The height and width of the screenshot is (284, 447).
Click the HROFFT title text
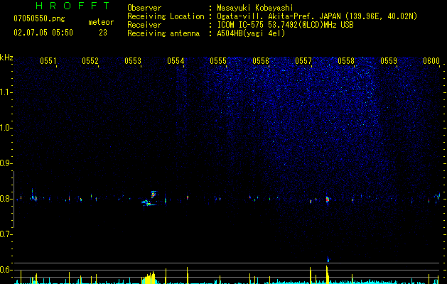[x=73, y=6]
